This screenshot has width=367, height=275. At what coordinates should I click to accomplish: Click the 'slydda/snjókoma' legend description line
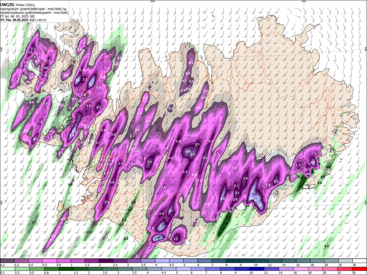point(34,13)
